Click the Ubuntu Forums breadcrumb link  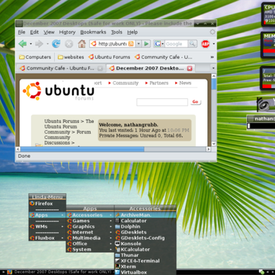[x=62, y=121]
